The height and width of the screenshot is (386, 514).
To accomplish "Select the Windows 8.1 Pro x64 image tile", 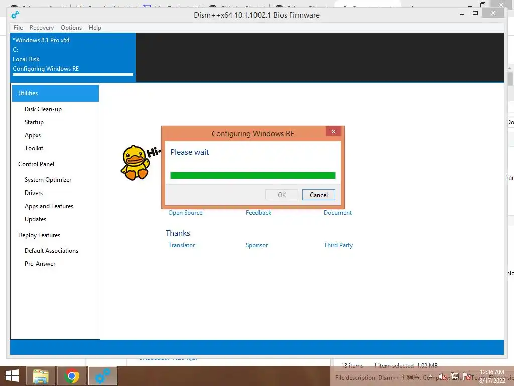I will (x=73, y=57).
